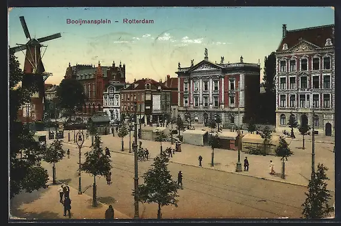
Task: Click the man walking near right lamp post
Action: (x=246, y=164)
